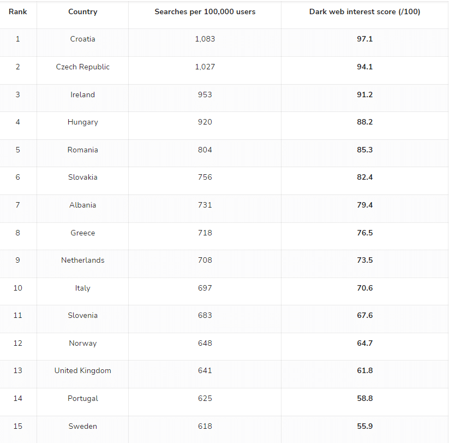Click Greece's interest score 76.5

click(365, 233)
